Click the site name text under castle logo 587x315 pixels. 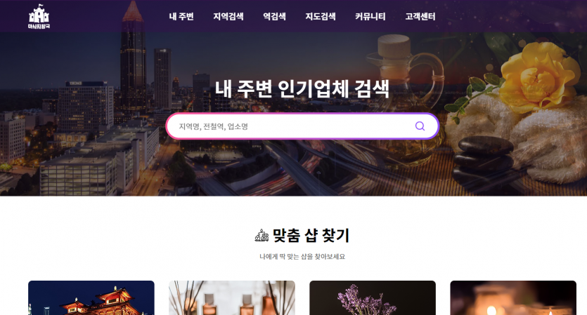click(x=39, y=26)
